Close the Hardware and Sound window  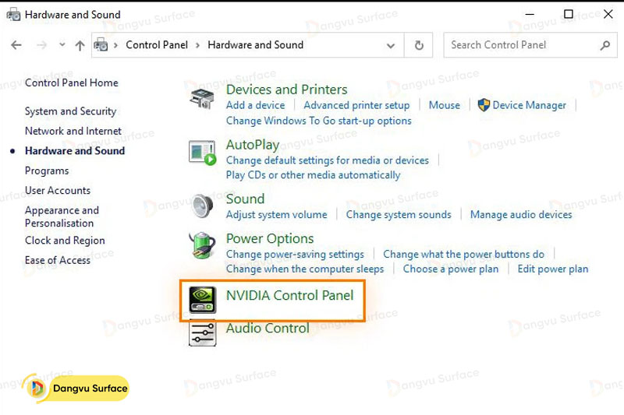[x=608, y=14]
